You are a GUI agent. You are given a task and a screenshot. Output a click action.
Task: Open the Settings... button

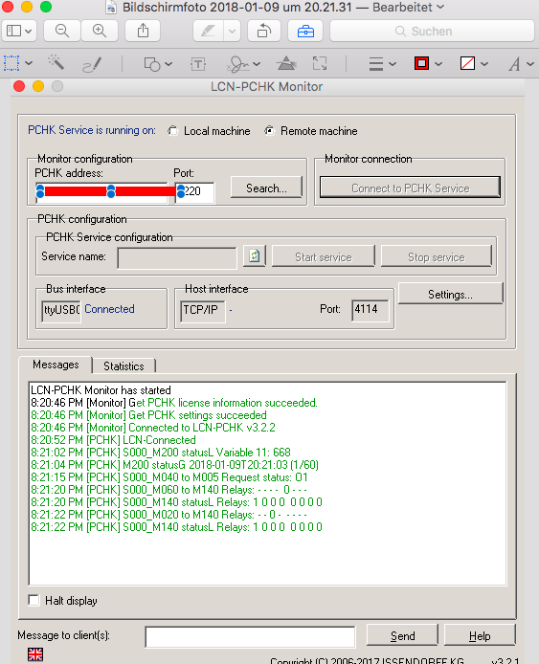click(x=450, y=294)
